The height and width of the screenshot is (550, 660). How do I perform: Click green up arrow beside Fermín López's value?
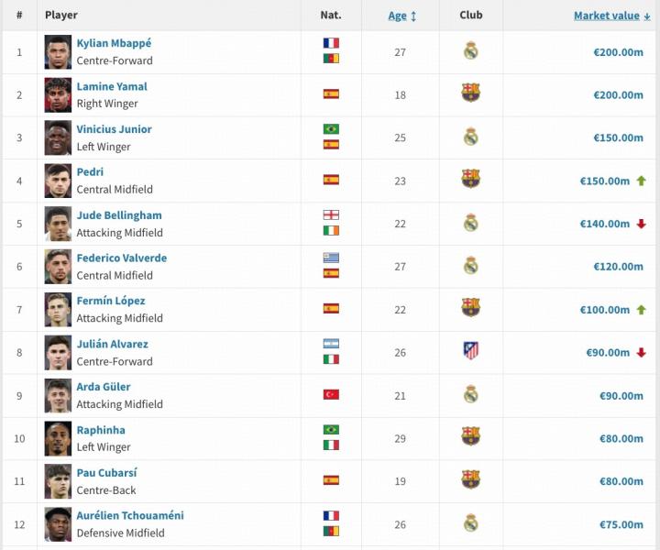pyautogui.click(x=642, y=310)
